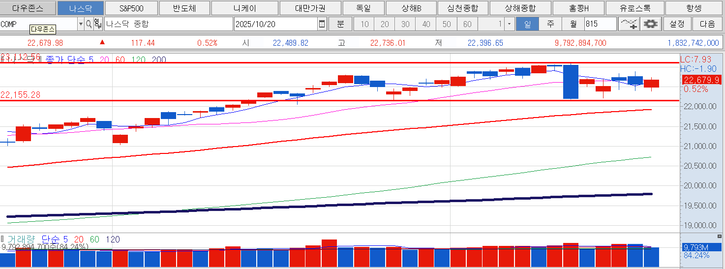Switch chart to 월 (monthly) period
This screenshot has height=269, width=725.
(x=573, y=24)
